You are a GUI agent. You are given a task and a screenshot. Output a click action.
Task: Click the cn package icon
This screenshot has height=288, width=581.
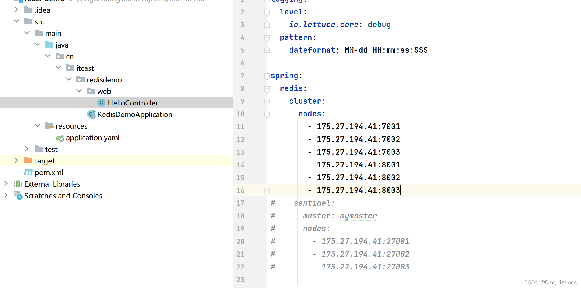pos(60,56)
